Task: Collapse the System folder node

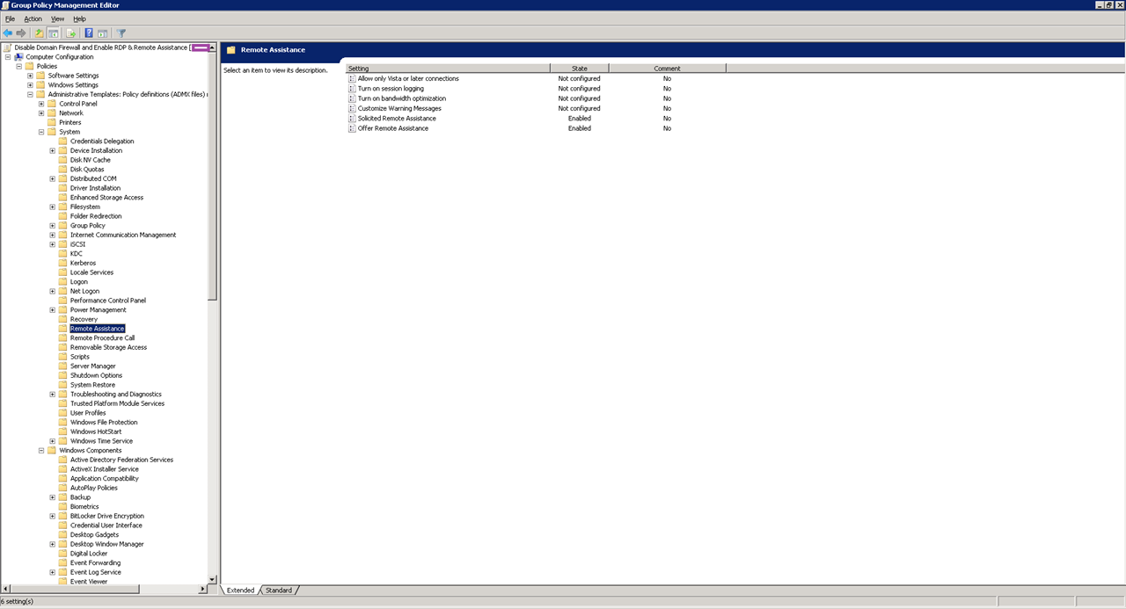Action: (41, 132)
